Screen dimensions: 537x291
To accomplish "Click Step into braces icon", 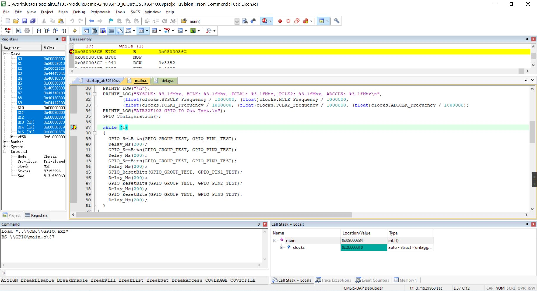I will click(39, 31).
